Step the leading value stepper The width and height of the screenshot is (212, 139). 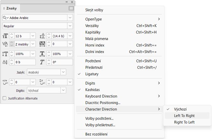49,36
